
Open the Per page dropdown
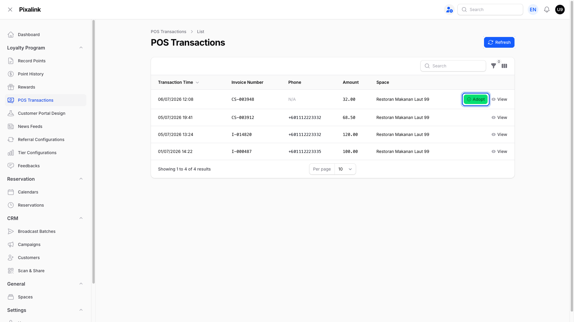[x=345, y=169]
